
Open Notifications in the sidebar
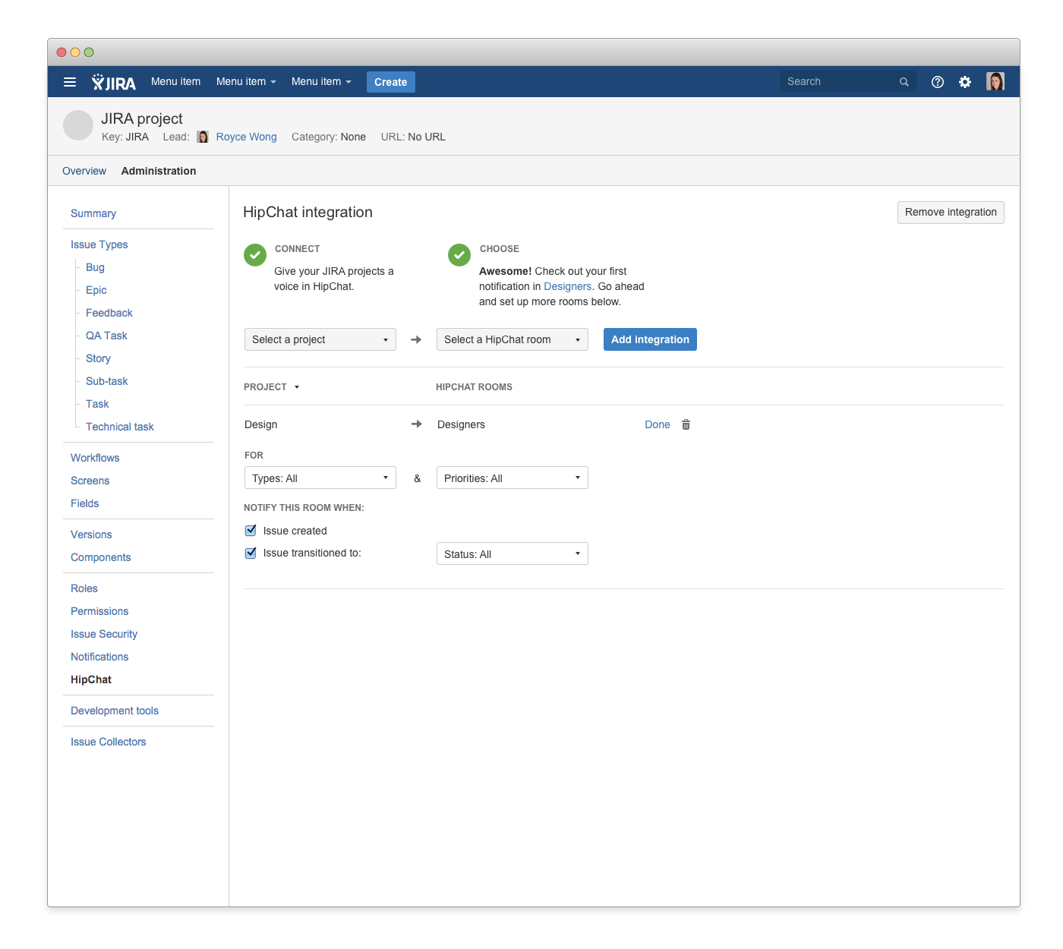coord(99,657)
